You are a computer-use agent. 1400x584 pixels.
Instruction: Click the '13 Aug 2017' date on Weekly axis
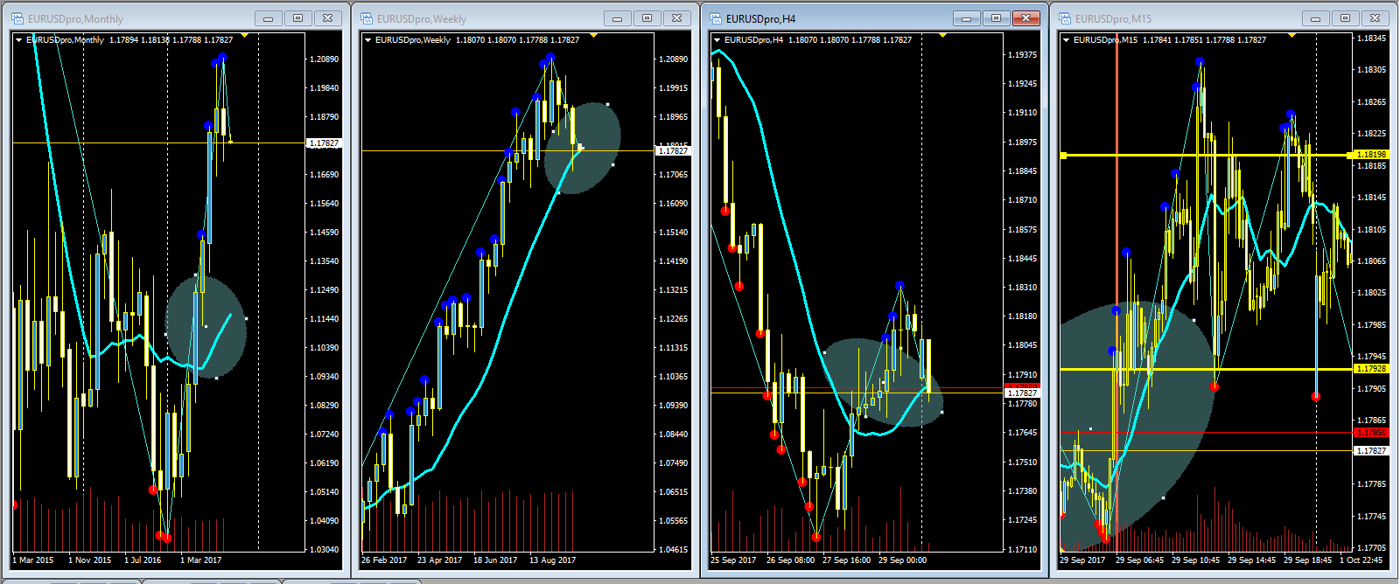[553, 560]
